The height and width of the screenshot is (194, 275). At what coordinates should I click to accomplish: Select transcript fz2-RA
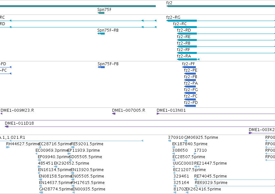click(188, 59)
